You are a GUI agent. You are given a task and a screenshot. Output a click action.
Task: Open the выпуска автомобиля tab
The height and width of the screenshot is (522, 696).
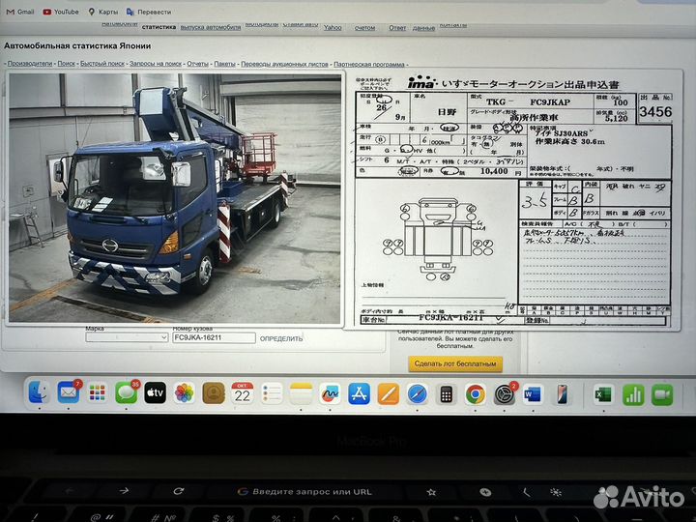click(211, 27)
